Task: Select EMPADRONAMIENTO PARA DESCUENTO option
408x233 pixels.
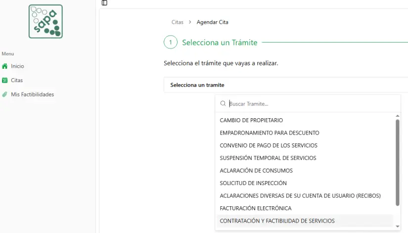Action: [x=305, y=133]
